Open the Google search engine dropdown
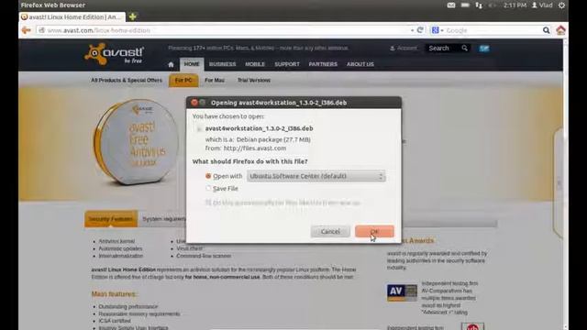Viewport: 587px width, 330px height. (x=437, y=30)
